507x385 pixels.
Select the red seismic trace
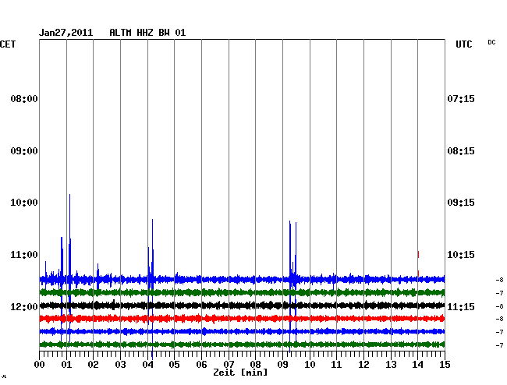point(242,319)
